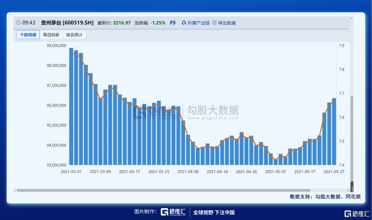Click the 2021-03-09 date label
Screen dimensions: 372x220
[x=100, y=172]
